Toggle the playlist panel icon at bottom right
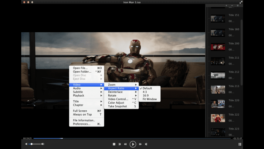The image size is (264, 149). pyautogui.click(x=240, y=144)
